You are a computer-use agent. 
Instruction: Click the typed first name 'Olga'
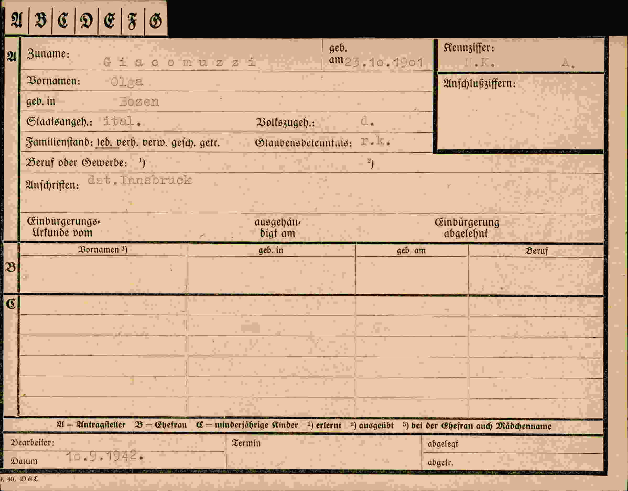click(127, 82)
